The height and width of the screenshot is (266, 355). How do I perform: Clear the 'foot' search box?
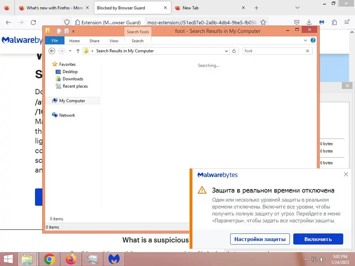308,51
